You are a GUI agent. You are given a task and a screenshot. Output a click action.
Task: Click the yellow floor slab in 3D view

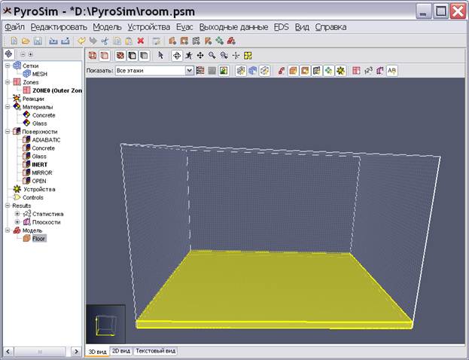pyautogui.click(x=274, y=288)
